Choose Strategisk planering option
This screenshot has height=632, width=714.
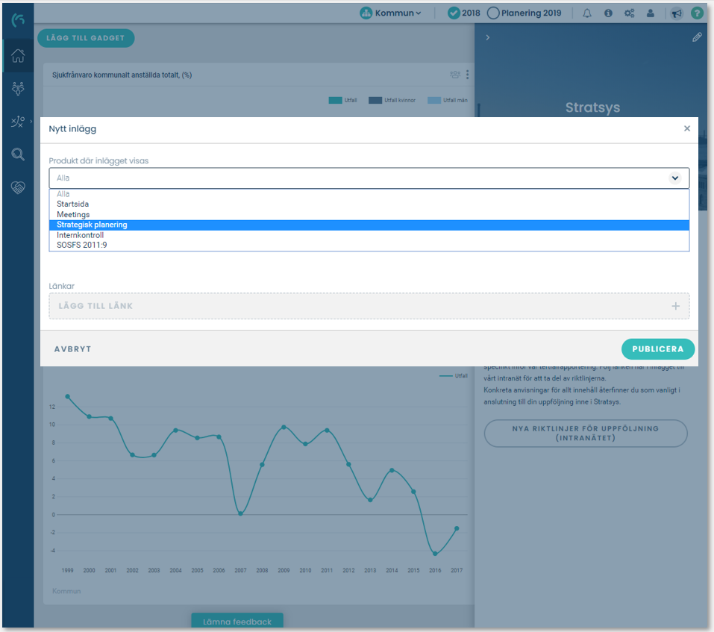tap(369, 225)
